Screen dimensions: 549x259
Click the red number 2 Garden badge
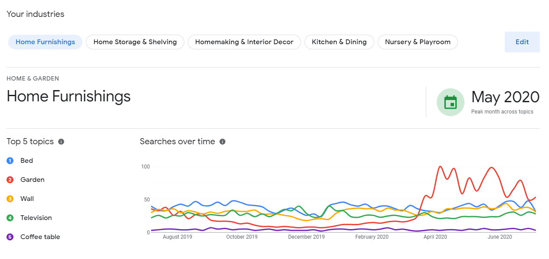(10, 180)
